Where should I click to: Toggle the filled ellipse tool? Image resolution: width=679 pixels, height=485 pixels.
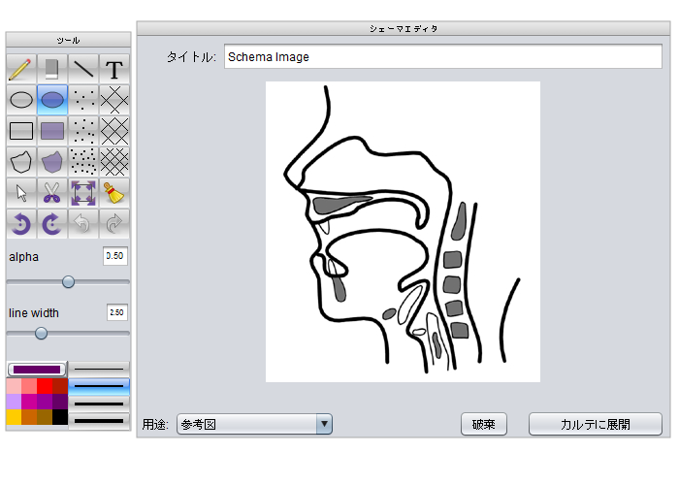tap(52, 100)
